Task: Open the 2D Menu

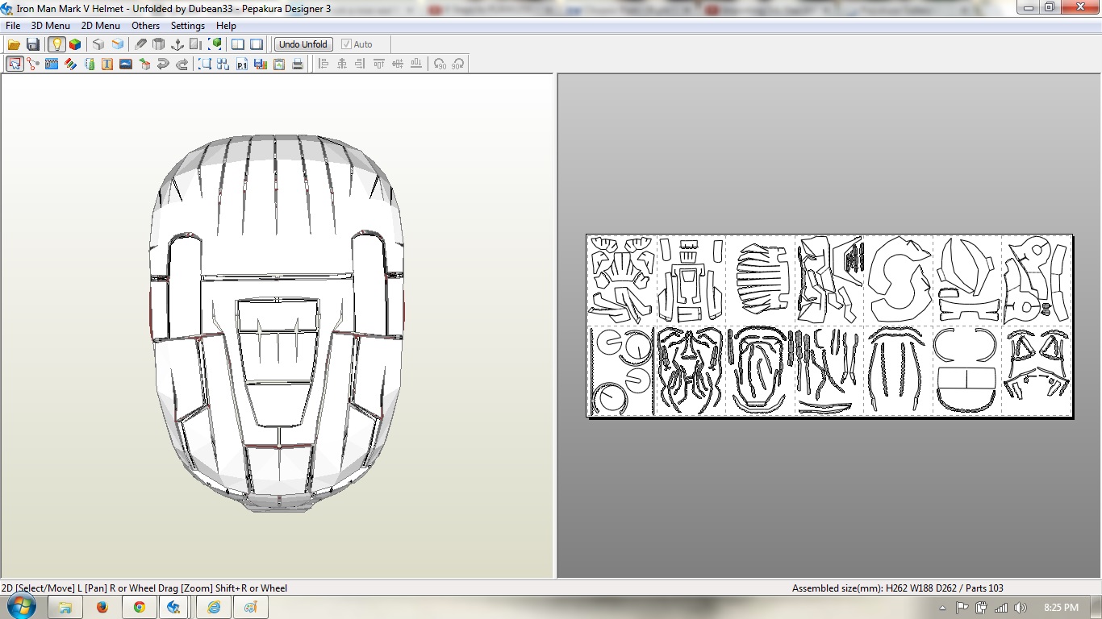Action: point(100,26)
